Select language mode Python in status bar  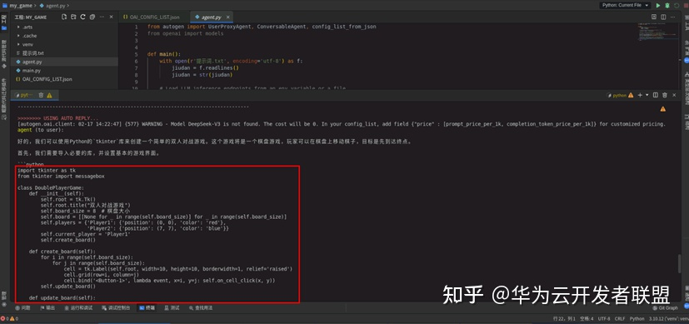pyautogui.click(x=637, y=318)
